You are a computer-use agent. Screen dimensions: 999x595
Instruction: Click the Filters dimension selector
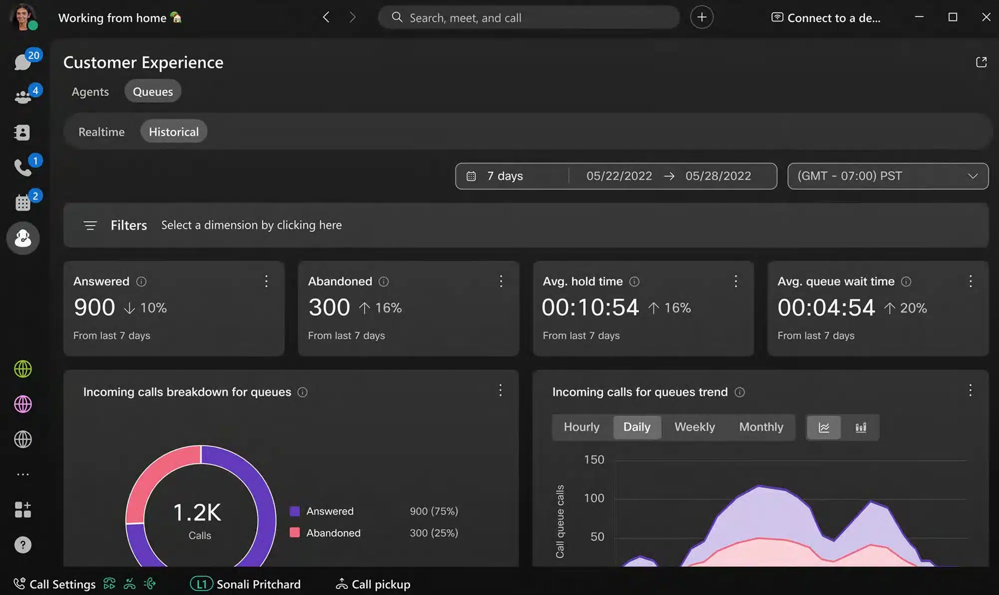[251, 225]
